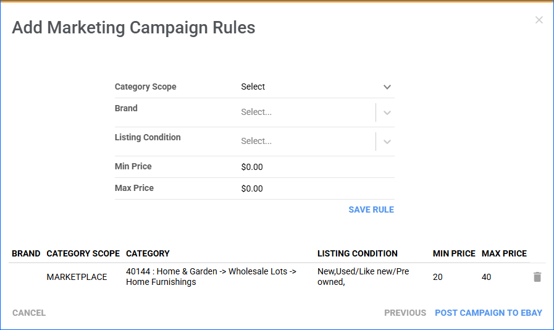Viewport: 554px width, 330px height.
Task: Click into the Min Price $0.00 field
Action: pos(315,167)
